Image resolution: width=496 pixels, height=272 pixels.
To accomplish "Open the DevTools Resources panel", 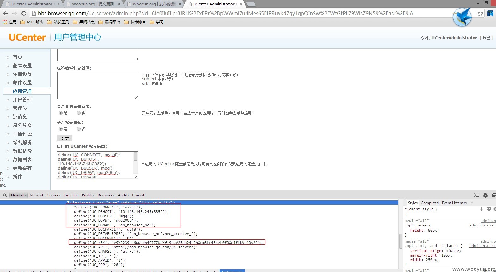I will tap(106, 195).
